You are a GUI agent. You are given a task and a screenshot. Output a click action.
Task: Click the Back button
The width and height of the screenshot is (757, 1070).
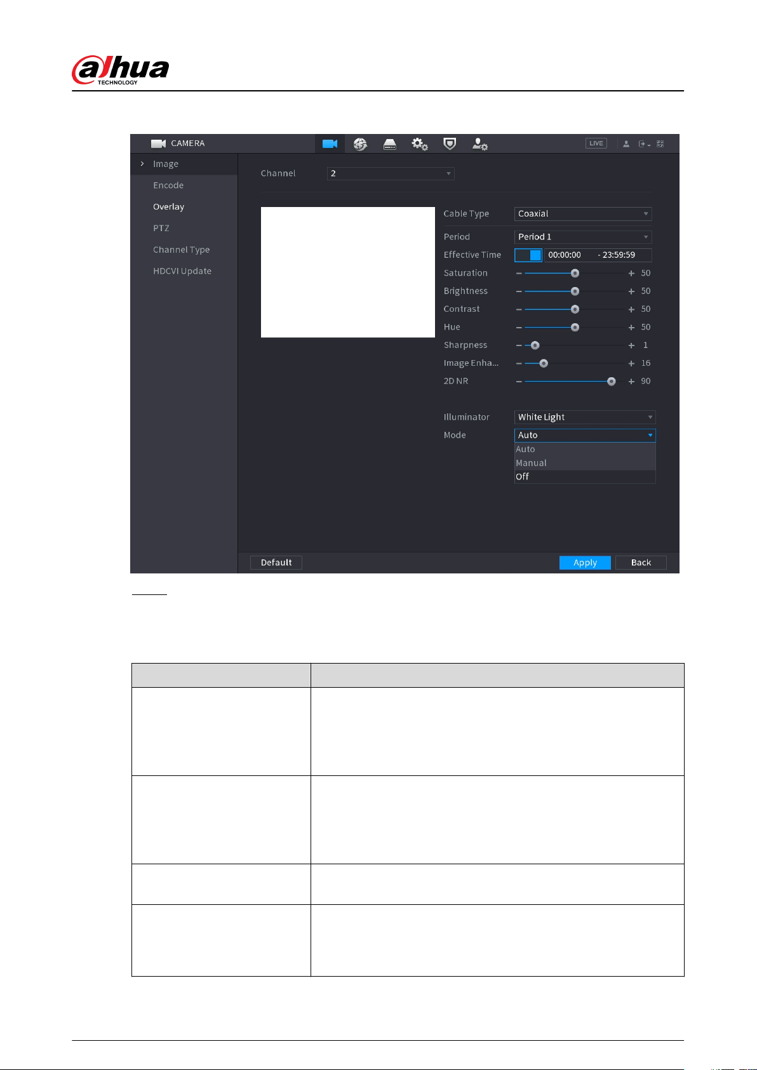(x=641, y=563)
